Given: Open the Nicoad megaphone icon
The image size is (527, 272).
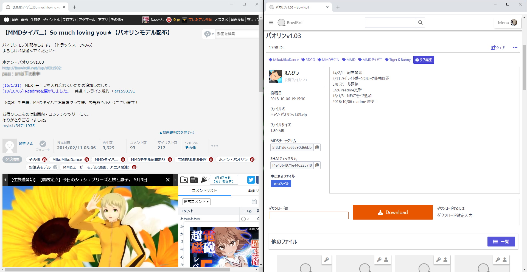Looking at the screenshot, I should pos(204,180).
